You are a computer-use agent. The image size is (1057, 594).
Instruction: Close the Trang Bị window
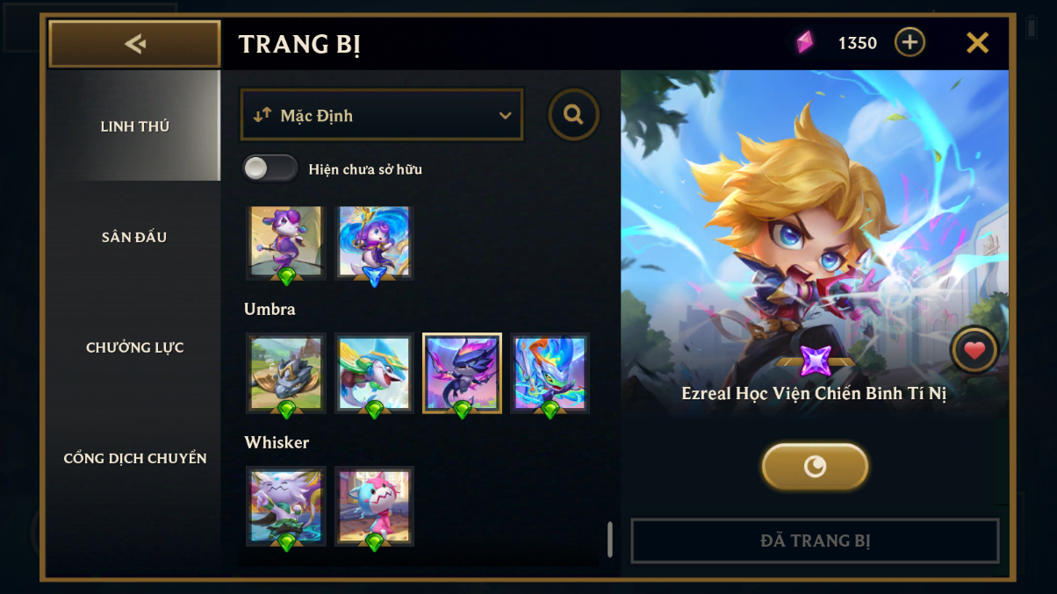pos(977,42)
